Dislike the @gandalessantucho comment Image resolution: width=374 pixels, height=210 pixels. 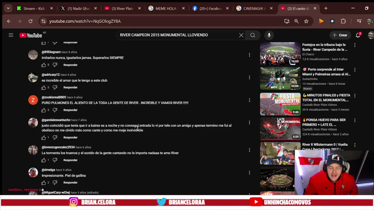tap(55, 137)
